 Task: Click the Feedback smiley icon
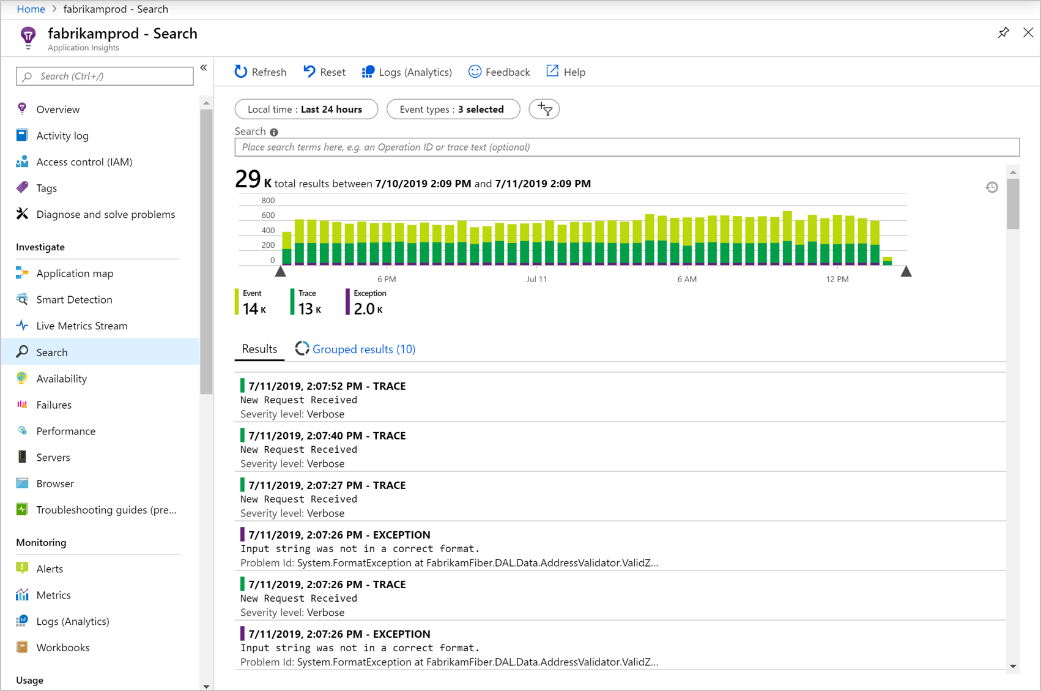[475, 72]
